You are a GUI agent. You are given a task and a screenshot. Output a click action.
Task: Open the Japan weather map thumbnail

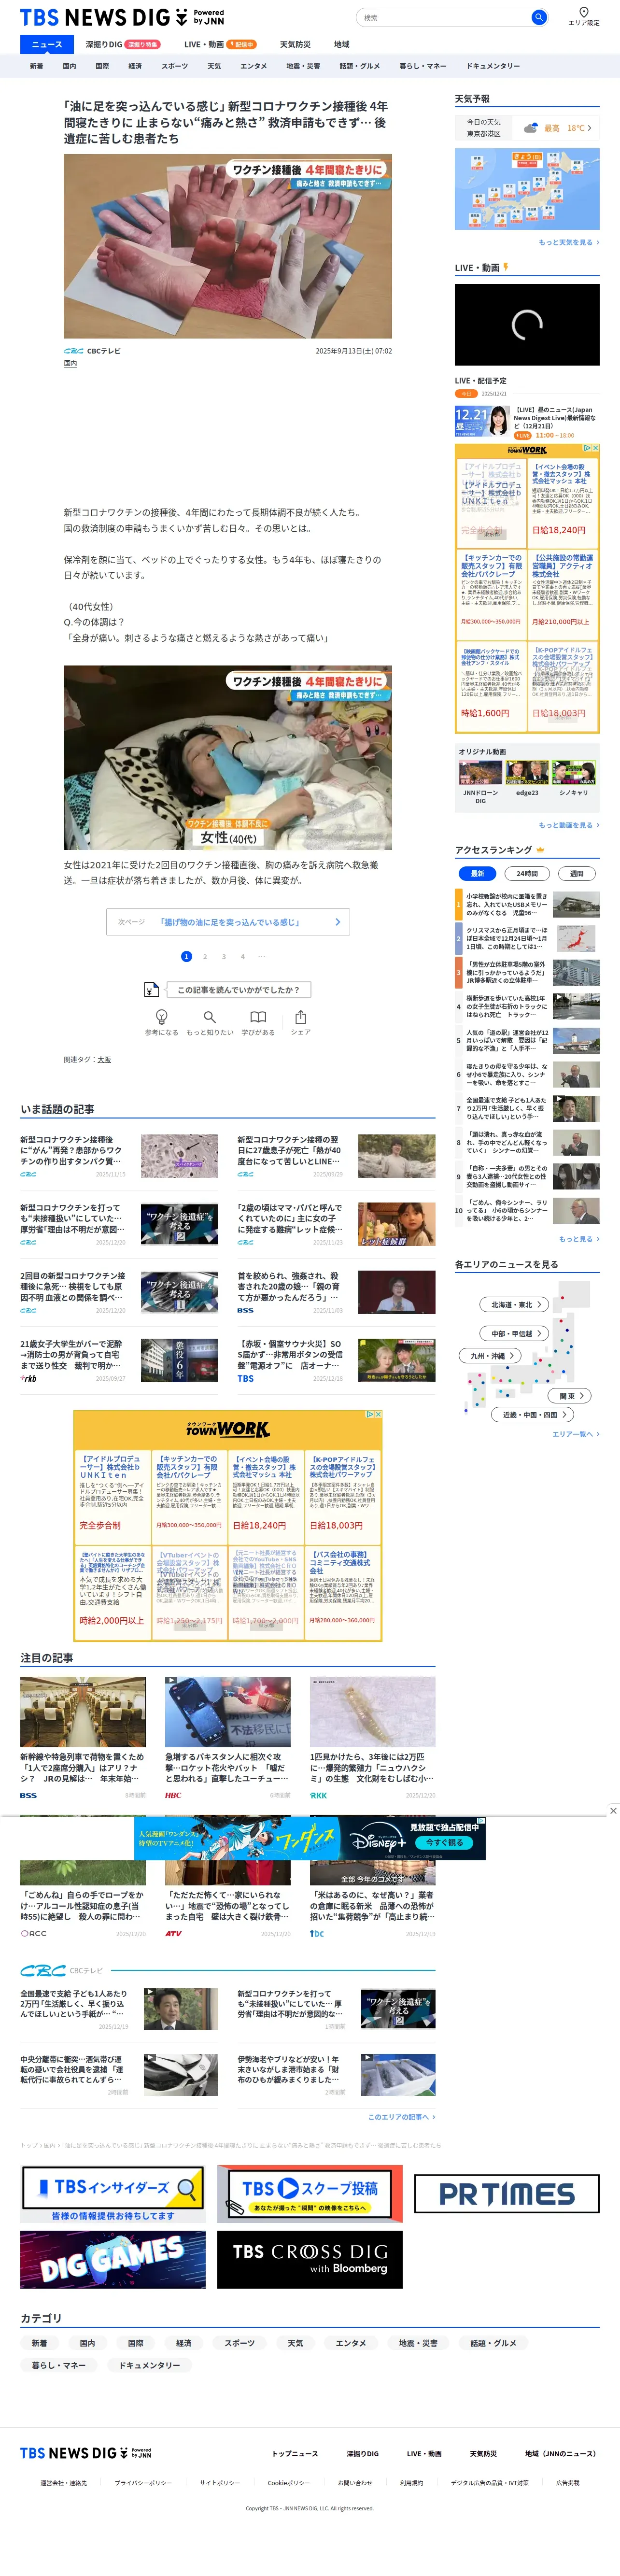pos(527,189)
